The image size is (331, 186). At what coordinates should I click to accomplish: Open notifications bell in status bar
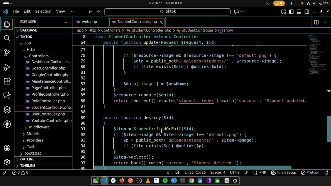[x=326, y=173]
